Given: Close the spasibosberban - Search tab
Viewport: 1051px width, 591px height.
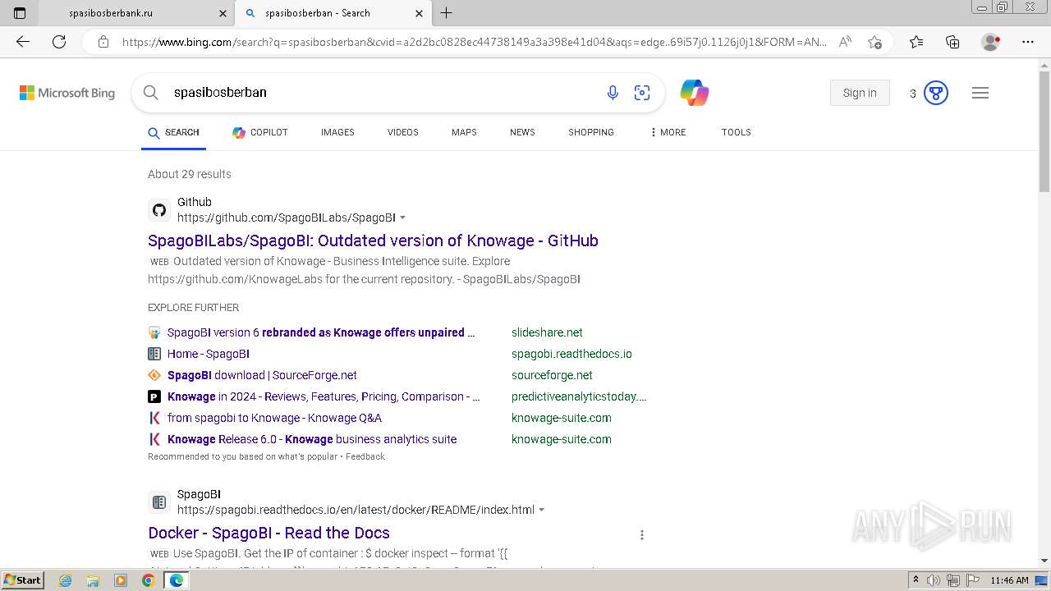Looking at the screenshot, I should coord(419,13).
